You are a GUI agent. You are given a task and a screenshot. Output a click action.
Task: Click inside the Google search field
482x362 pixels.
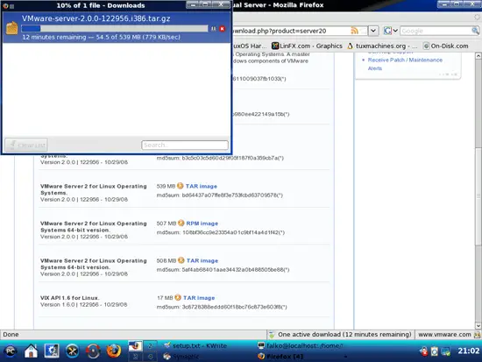click(x=436, y=31)
